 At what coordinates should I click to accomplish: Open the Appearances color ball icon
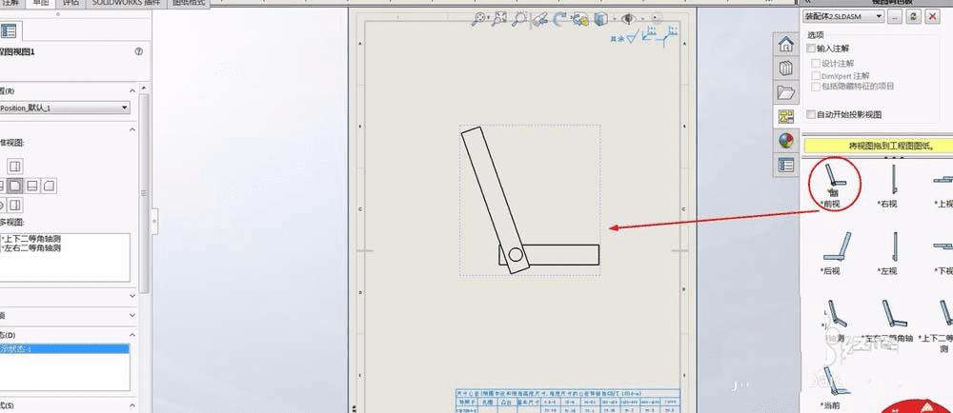[x=786, y=141]
